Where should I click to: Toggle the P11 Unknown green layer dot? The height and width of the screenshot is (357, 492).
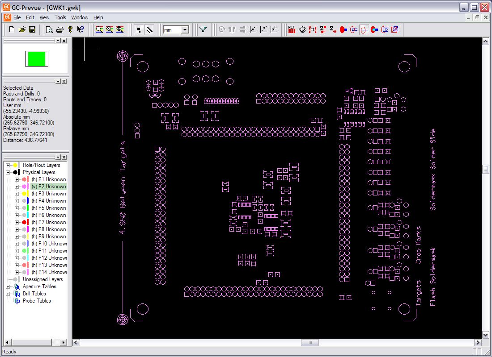click(24, 251)
